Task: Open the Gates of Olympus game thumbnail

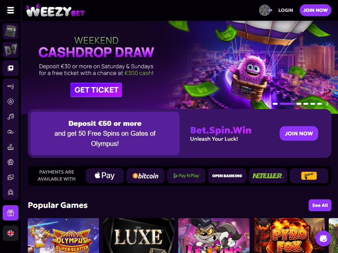Action: (x=63, y=236)
